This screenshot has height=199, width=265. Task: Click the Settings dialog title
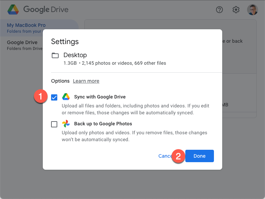pyautogui.click(x=65, y=41)
